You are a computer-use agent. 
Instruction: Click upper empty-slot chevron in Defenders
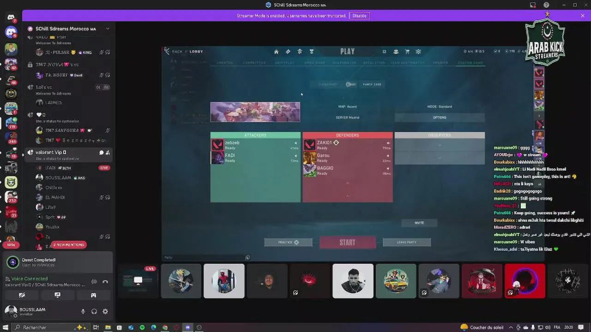(348, 184)
